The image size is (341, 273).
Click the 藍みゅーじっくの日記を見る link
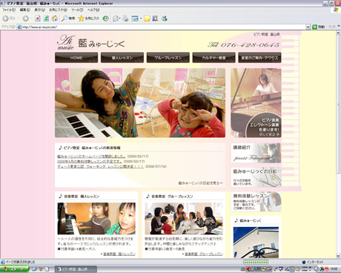pos(200,183)
